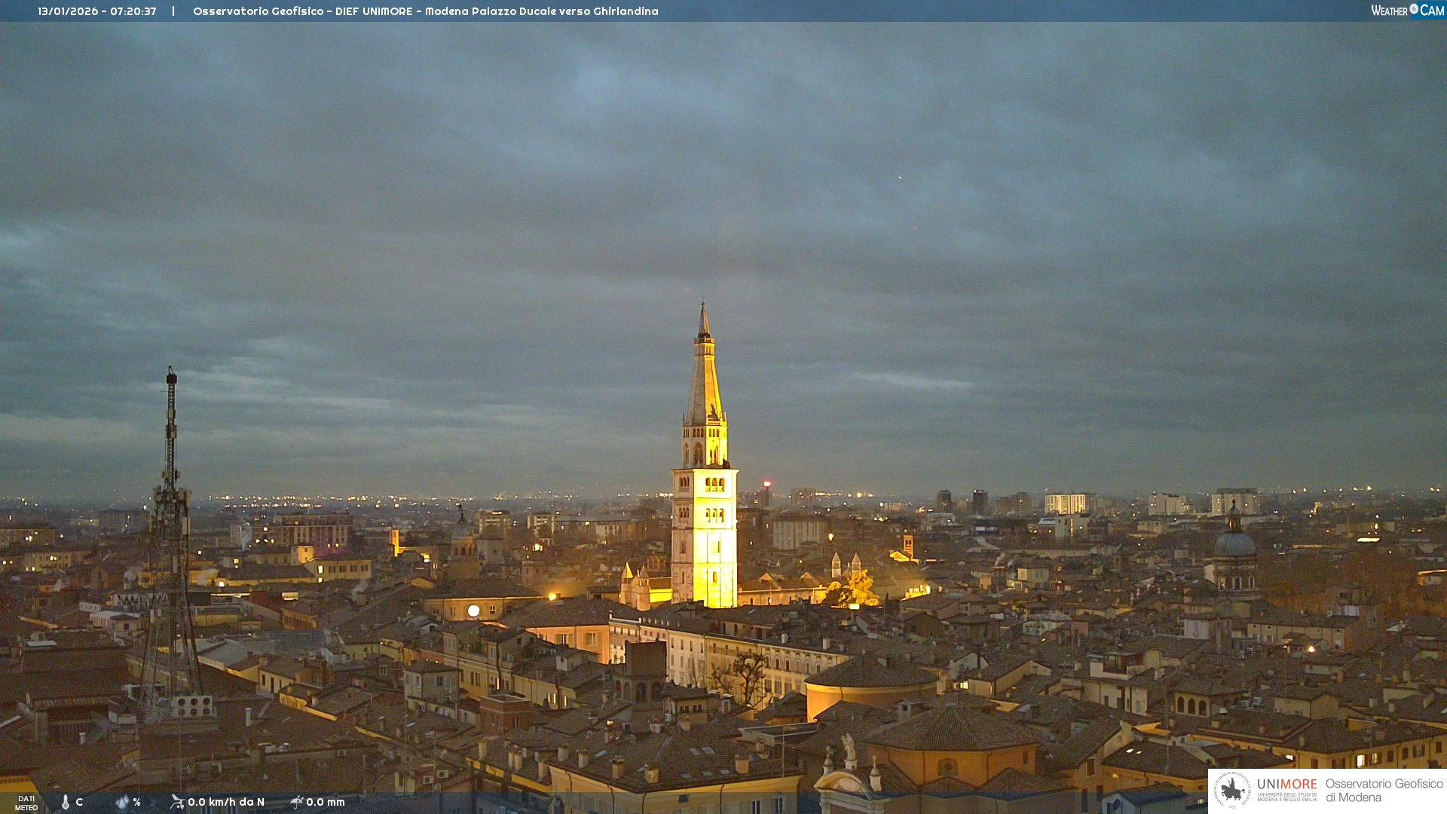
Task: Click the 0.0 mm rainfall reading
Action: pyautogui.click(x=326, y=802)
